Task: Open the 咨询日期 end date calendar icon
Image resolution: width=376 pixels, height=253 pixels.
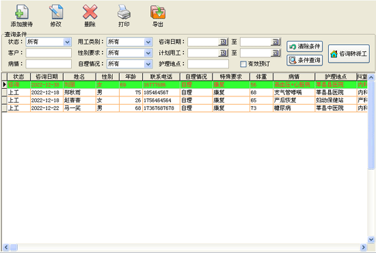Action: coord(276,42)
